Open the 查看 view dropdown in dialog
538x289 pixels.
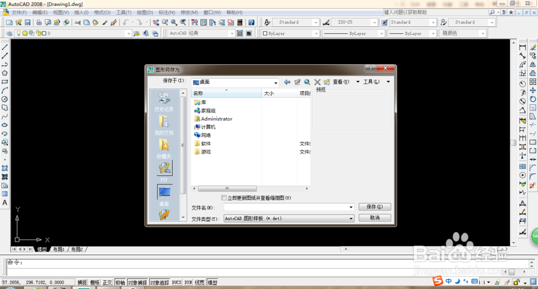(x=358, y=81)
